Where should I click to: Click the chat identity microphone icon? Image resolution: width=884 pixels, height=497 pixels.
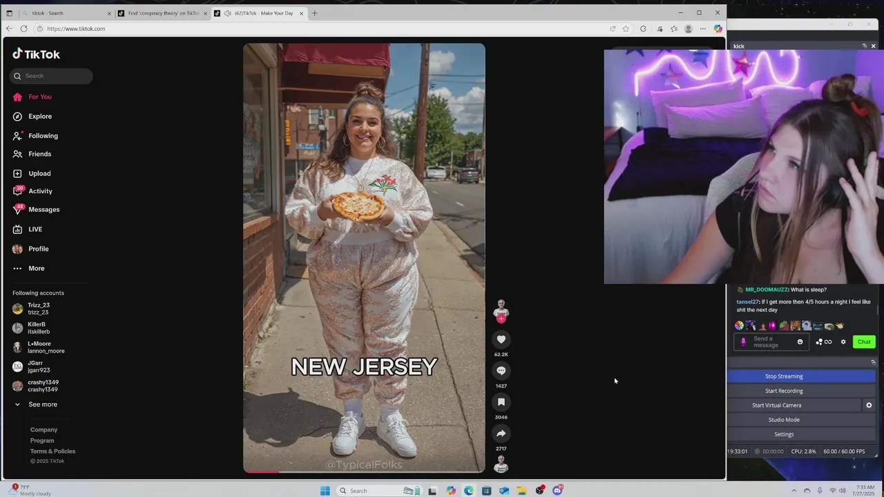744,342
